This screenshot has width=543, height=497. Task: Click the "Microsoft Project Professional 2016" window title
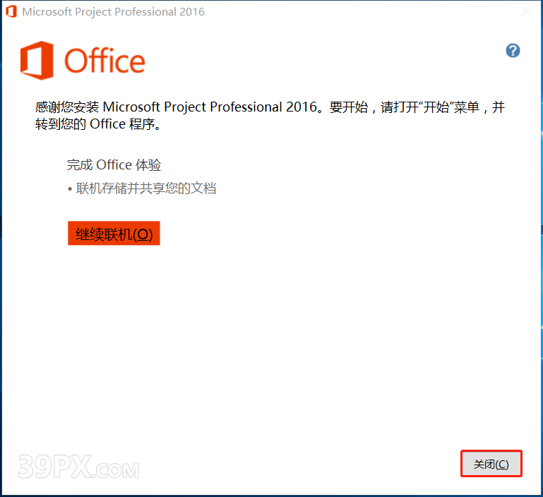coord(113,12)
